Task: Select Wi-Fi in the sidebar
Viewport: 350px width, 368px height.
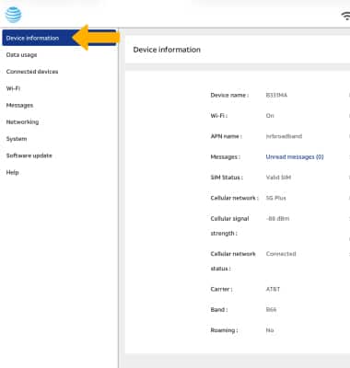Action: point(13,88)
